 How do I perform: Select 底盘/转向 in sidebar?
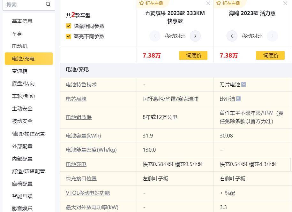[x=23, y=83]
